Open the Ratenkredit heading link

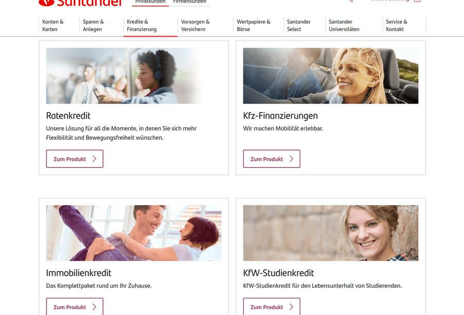pyautogui.click(x=69, y=116)
